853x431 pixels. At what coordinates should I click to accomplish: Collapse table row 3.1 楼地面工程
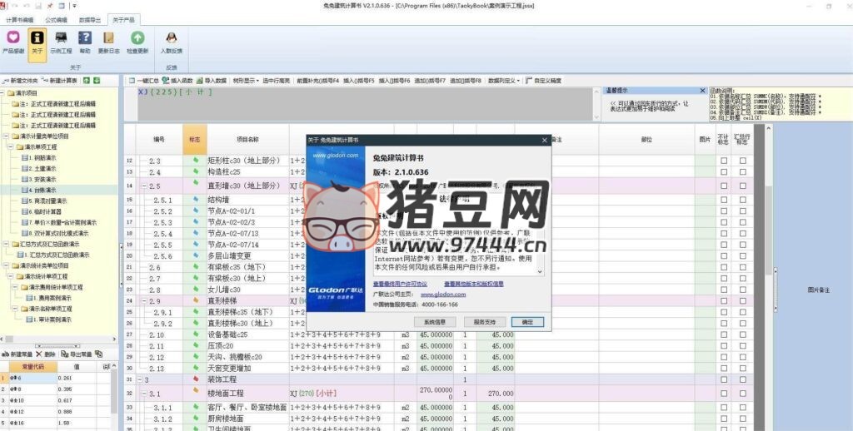(145, 393)
